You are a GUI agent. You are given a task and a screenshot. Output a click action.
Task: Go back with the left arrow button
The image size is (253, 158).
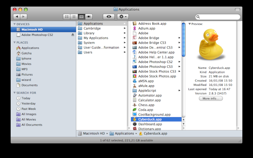(x=17, y=17)
